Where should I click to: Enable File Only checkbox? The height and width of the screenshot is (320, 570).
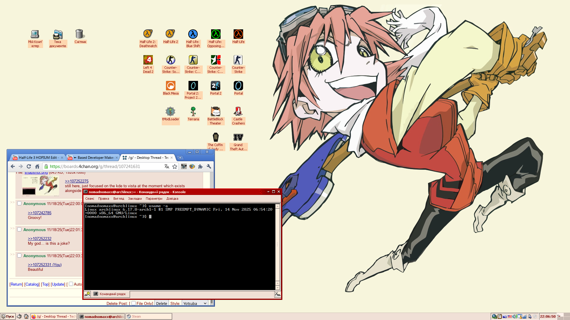coord(134,303)
